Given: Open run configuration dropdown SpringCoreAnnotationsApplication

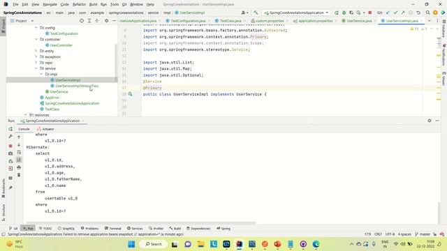Looking at the screenshot, I should click(x=296, y=13).
